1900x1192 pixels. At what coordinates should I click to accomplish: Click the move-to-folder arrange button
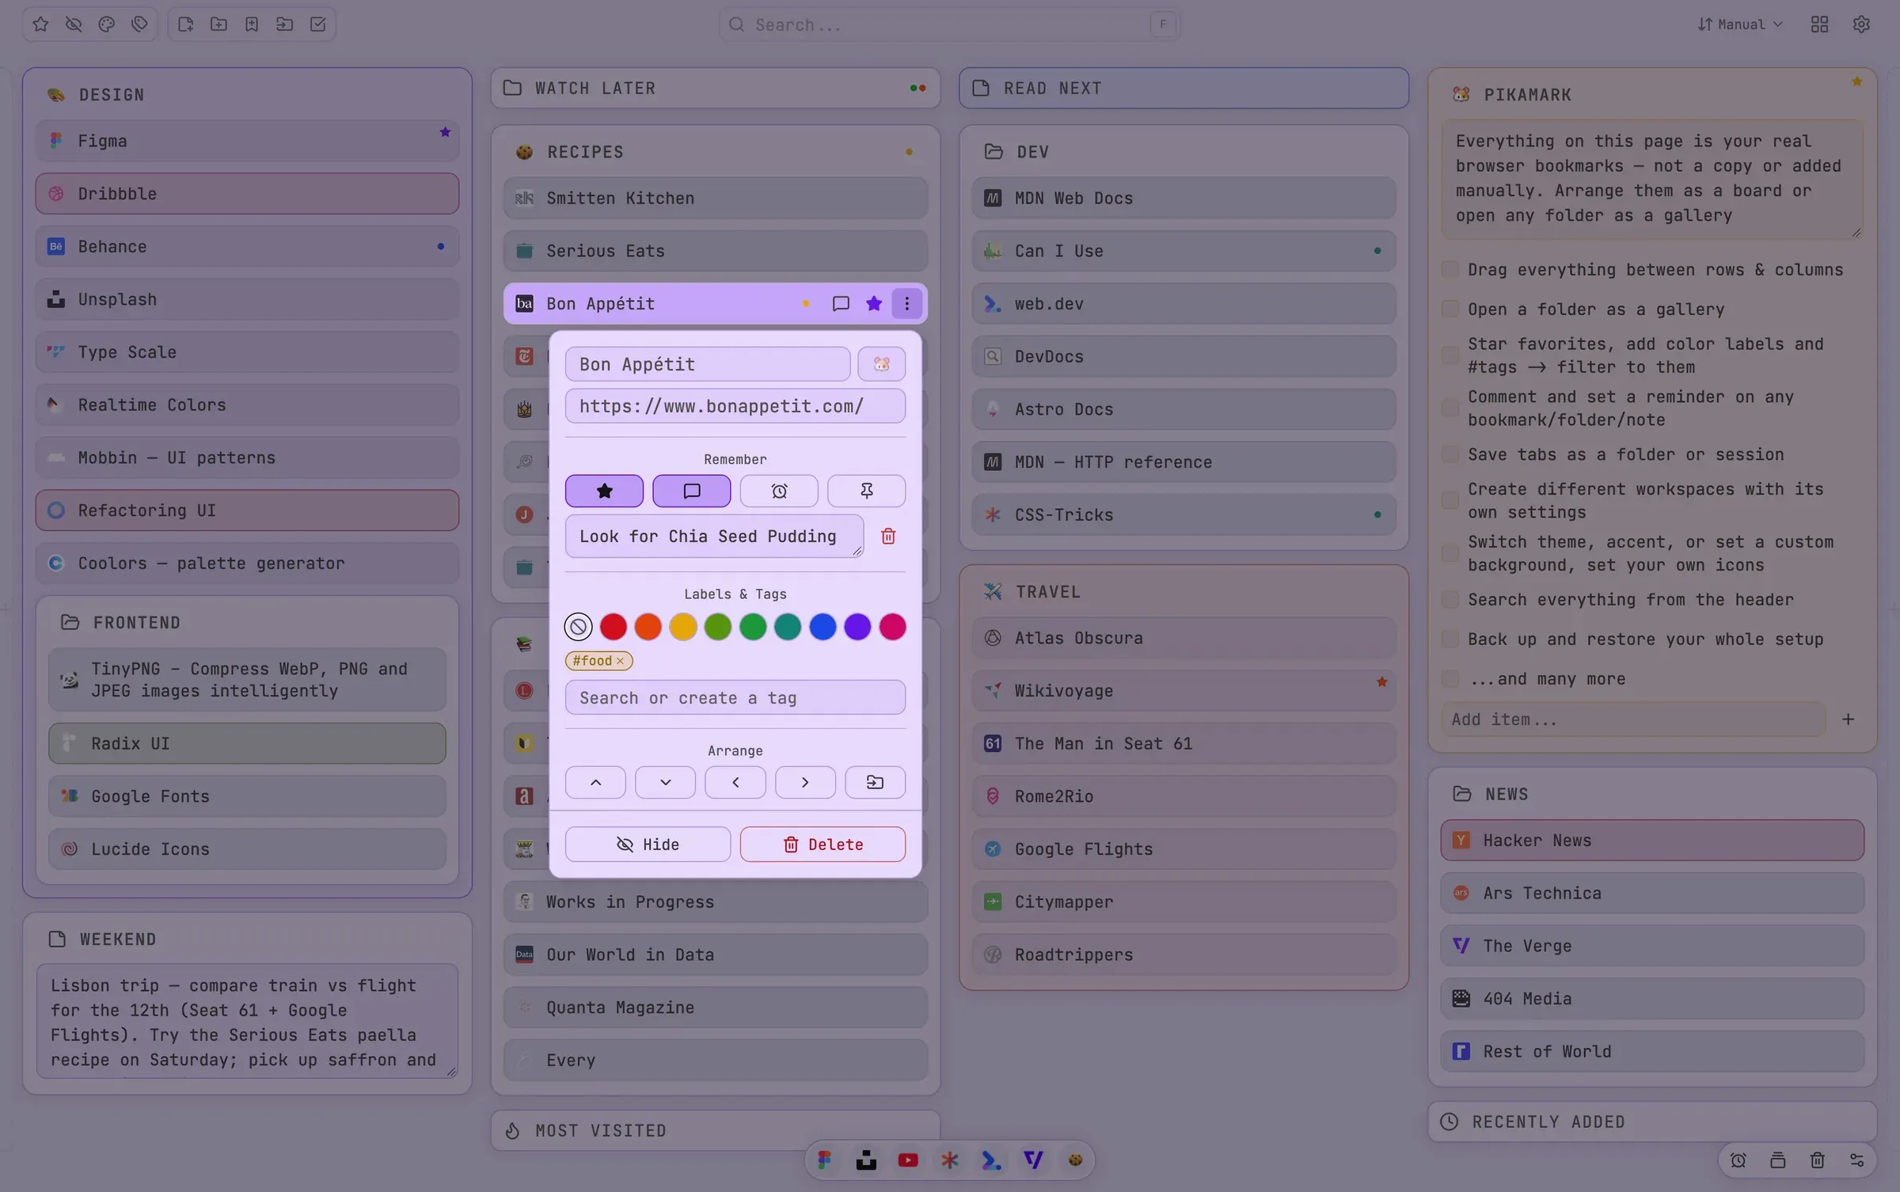875,783
